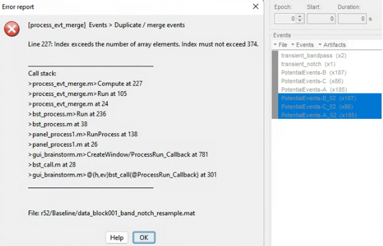Screen dimensions: 383x246
Task: Close the Error report dialog window
Action: [x=255, y=7]
